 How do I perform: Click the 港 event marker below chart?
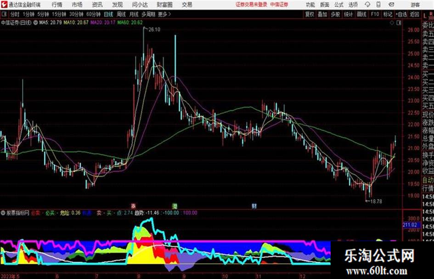175,206
